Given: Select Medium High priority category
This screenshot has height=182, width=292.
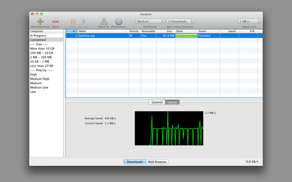Looking at the screenshot, I should [46, 79].
